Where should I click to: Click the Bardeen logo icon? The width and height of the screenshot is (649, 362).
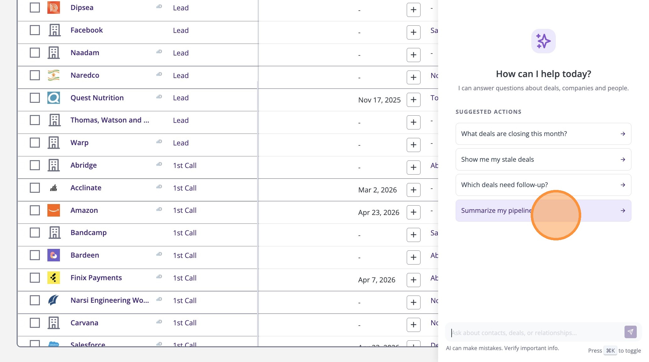[x=54, y=255]
